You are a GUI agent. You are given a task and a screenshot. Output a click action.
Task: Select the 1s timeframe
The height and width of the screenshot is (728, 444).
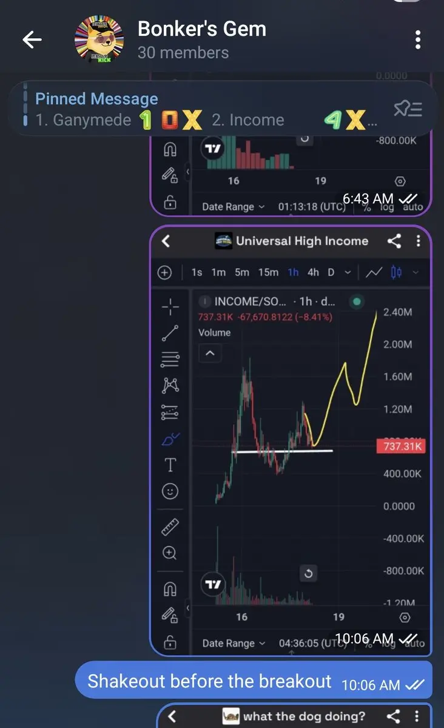click(197, 272)
